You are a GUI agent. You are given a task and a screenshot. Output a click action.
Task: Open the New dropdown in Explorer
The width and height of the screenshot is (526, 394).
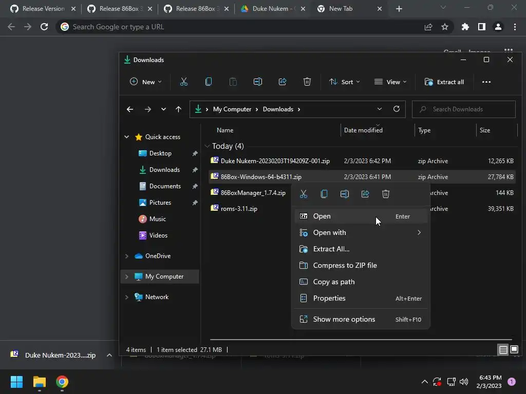tap(146, 82)
